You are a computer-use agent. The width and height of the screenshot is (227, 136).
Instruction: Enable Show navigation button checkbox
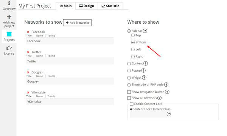(129, 92)
